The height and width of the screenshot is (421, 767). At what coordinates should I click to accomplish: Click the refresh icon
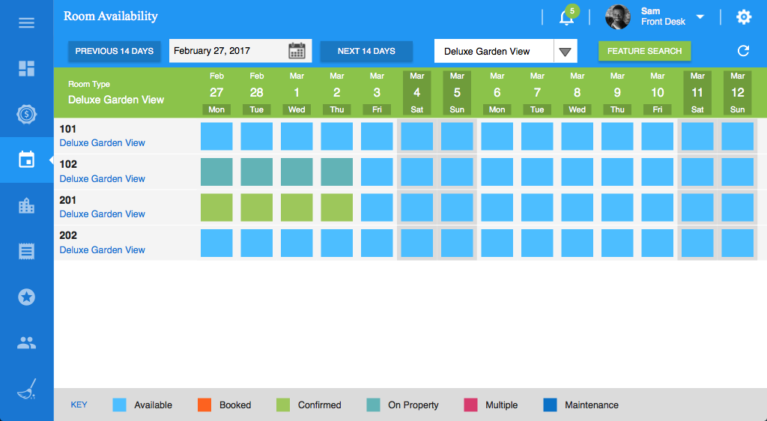tap(743, 51)
